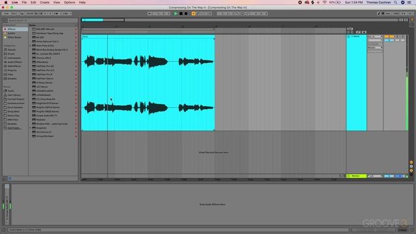Toggle the metronome
Image resolution: width=416 pixels, height=234 pixels.
point(57,14)
